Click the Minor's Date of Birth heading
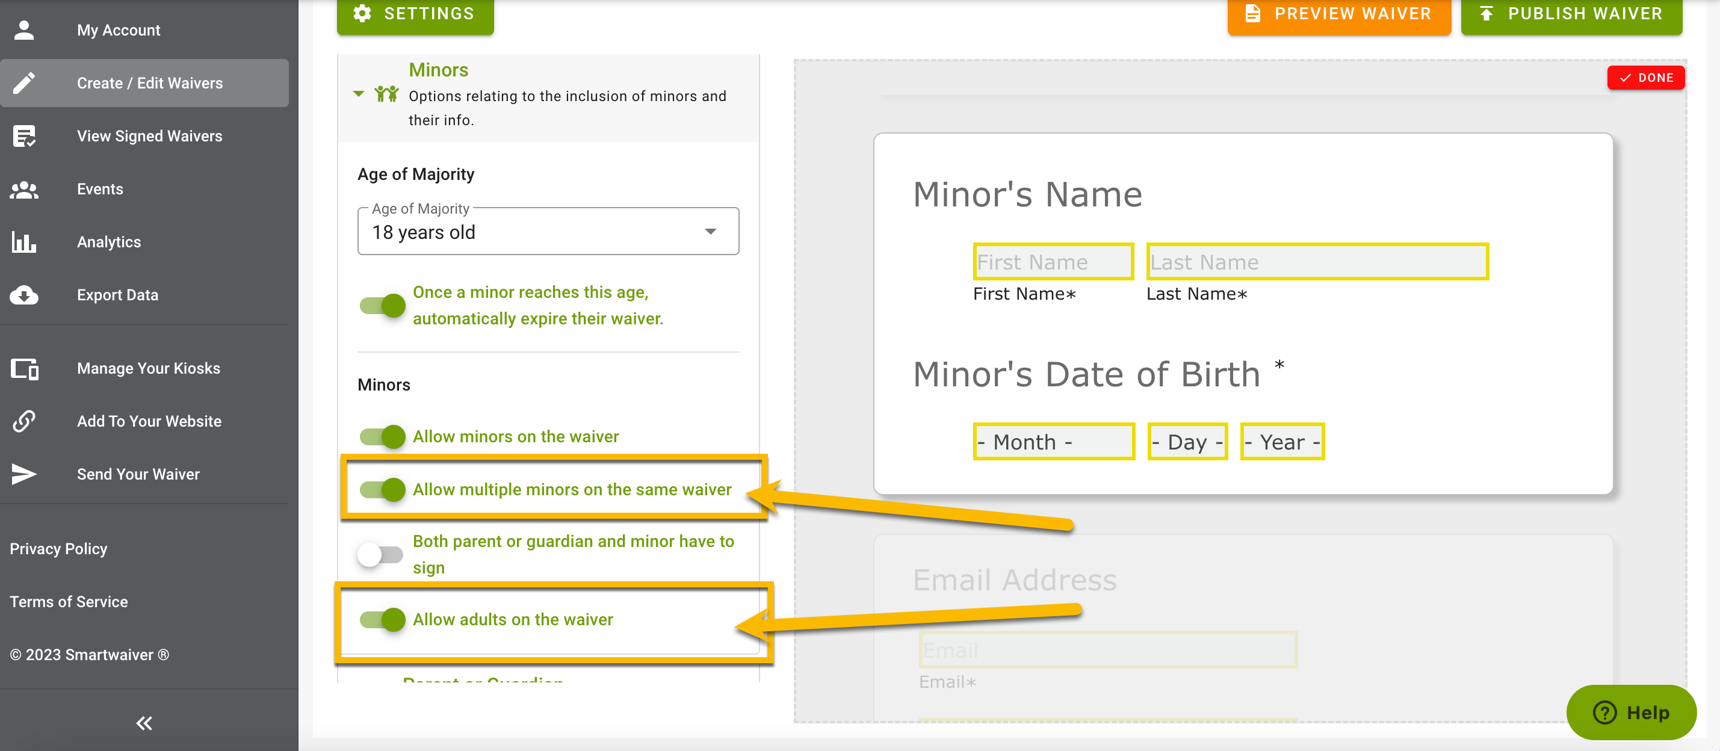This screenshot has height=751, width=1720. click(1086, 373)
